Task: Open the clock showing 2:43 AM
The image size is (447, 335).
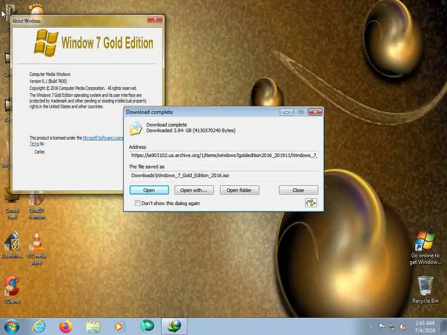Action: [425, 327]
